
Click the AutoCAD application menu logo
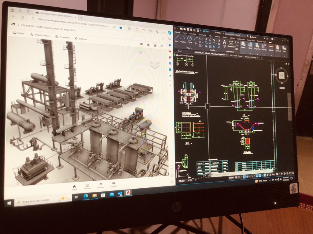click(175, 28)
